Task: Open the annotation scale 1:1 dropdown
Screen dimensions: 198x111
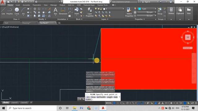Action: tap(167, 103)
